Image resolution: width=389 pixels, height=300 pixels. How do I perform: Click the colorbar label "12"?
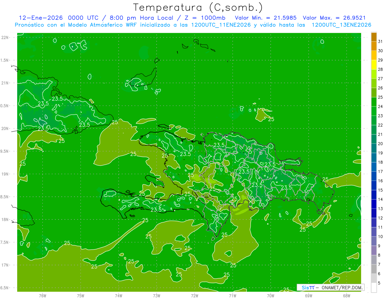tap(380, 218)
